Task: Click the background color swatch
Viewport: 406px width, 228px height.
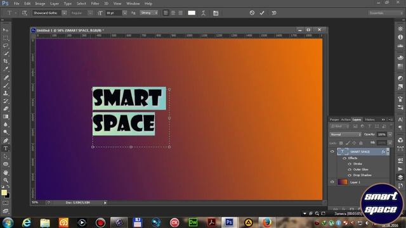Action: pyautogui.click(x=8, y=196)
